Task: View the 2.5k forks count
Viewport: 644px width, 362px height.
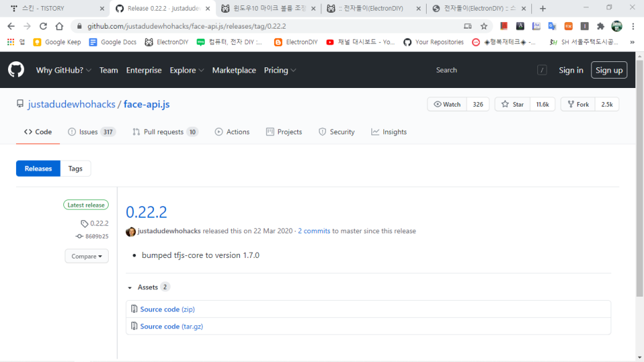Action: click(x=607, y=105)
